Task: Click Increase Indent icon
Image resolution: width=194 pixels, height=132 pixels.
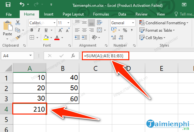Action: (84, 38)
